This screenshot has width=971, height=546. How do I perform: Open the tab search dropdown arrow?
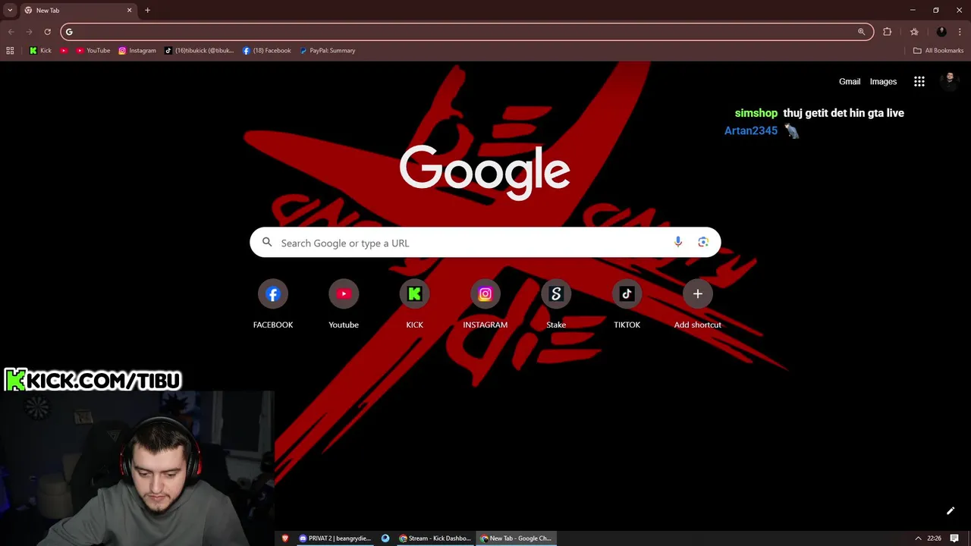(10, 11)
